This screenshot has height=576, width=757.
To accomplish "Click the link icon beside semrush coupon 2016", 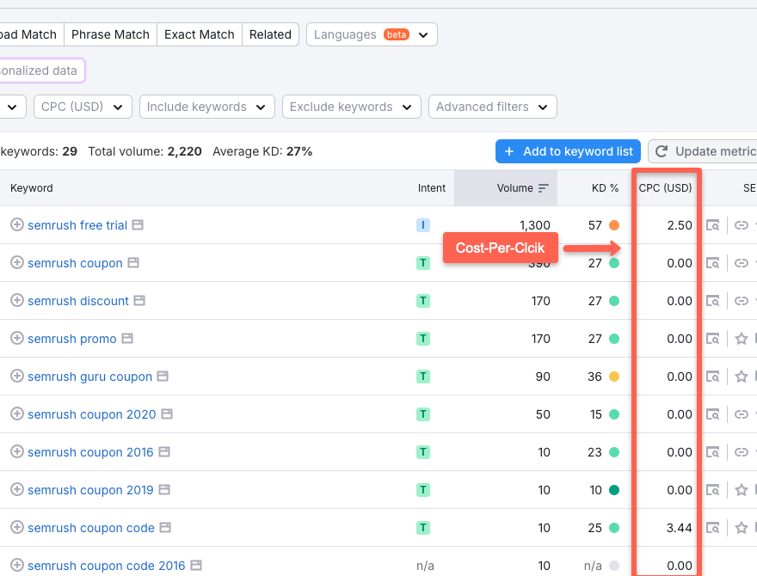I will (741, 452).
